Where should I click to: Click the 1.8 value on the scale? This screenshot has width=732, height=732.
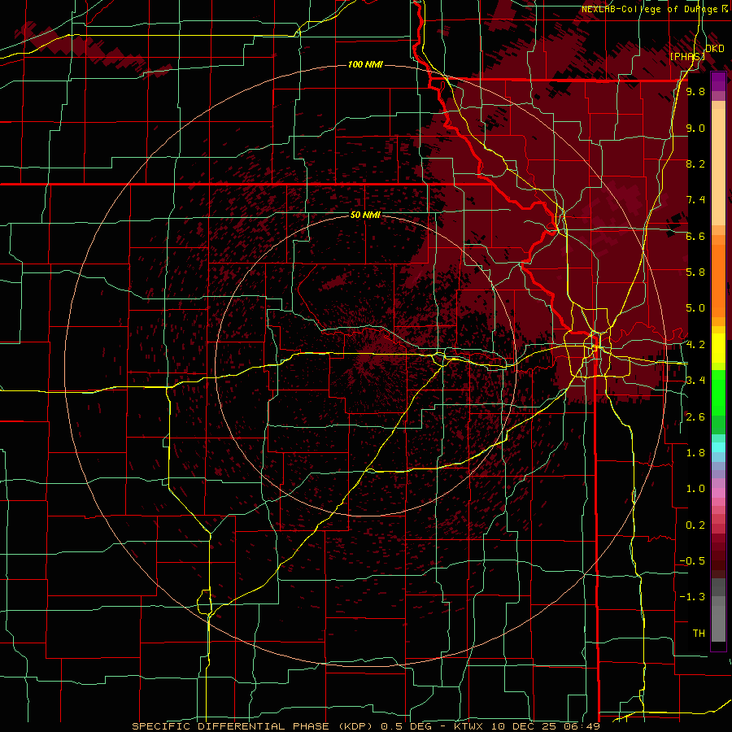[695, 453]
